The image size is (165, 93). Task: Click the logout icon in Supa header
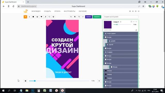point(139,11)
